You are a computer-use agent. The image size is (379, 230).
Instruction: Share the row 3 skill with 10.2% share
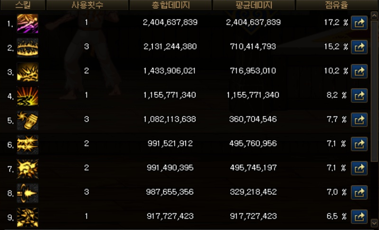coord(359,71)
